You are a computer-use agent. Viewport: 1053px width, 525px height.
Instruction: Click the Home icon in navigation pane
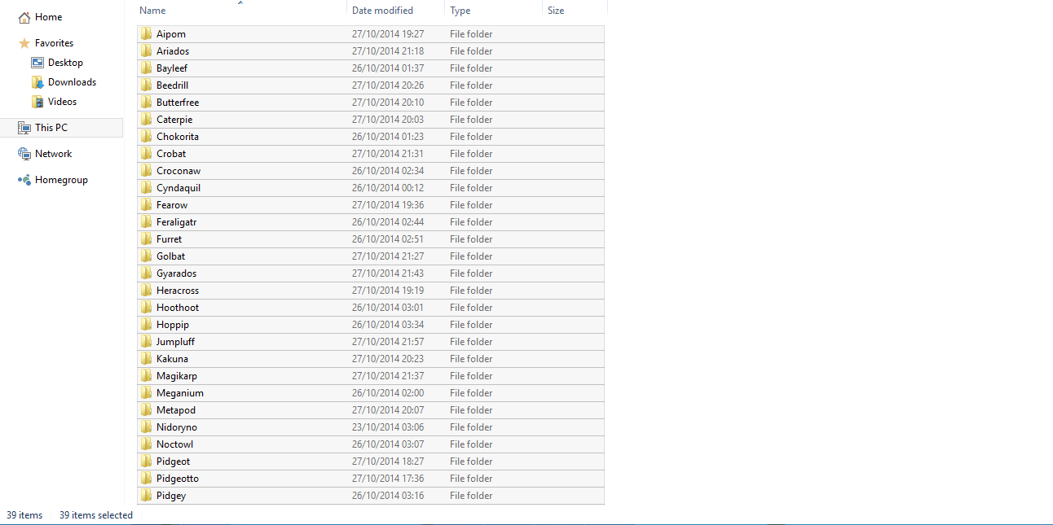(24, 17)
